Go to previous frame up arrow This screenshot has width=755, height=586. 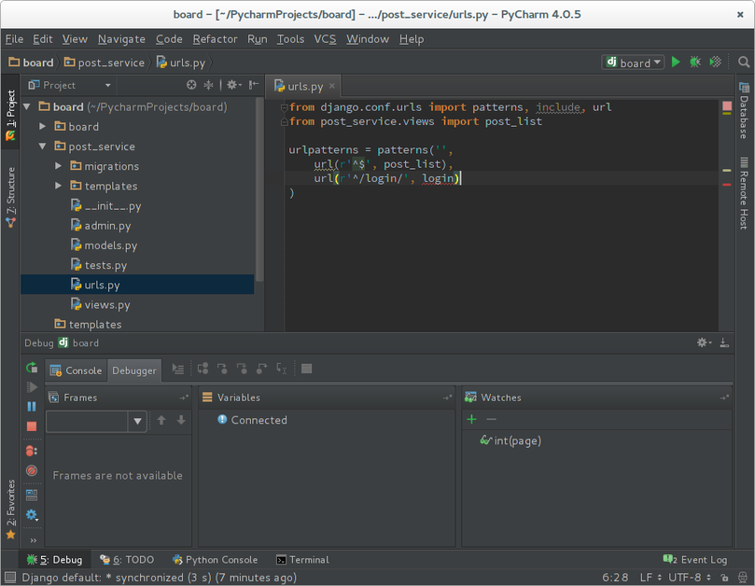pyautogui.click(x=161, y=420)
